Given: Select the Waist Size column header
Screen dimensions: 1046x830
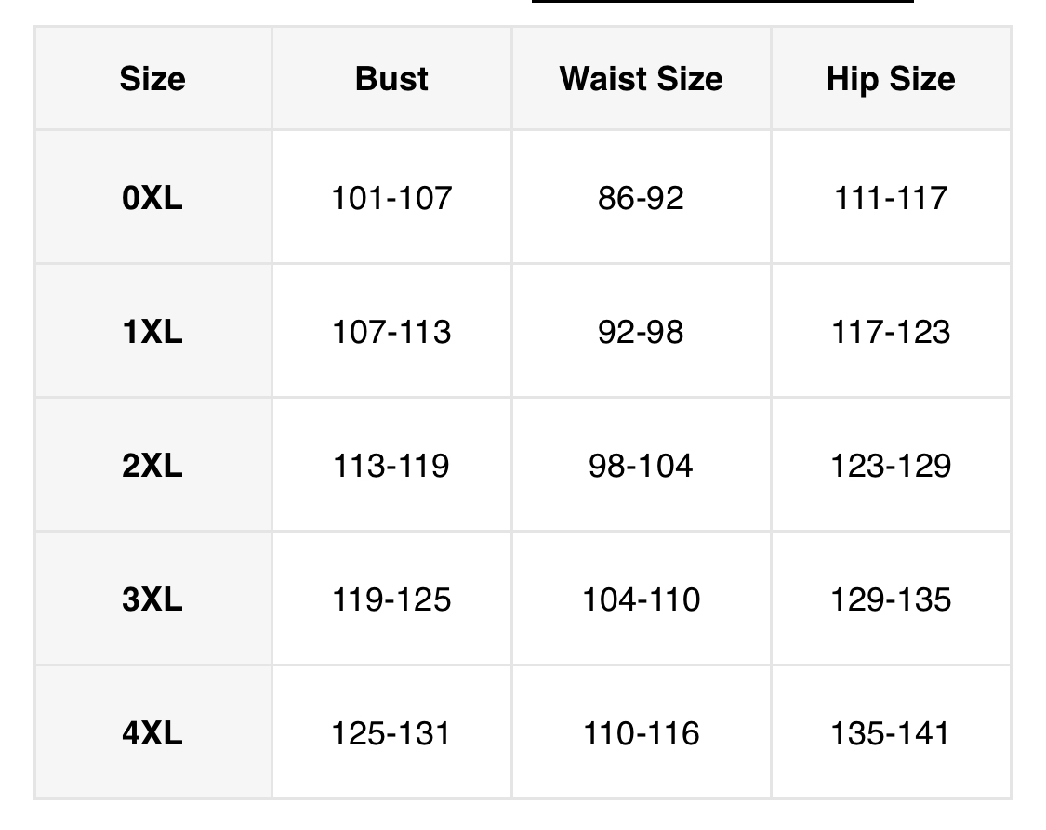Looking at the screenshot, I should pyautogui.click(x=641, y=79).
